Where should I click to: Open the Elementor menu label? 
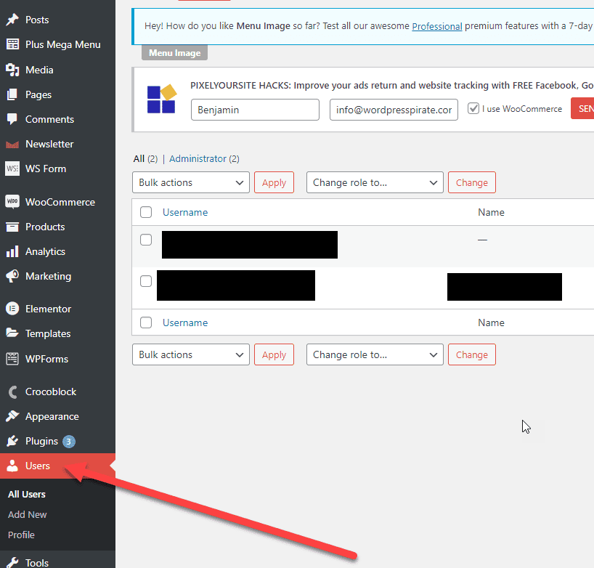48,309
